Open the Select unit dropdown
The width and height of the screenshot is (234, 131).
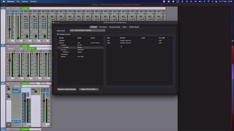87,31
